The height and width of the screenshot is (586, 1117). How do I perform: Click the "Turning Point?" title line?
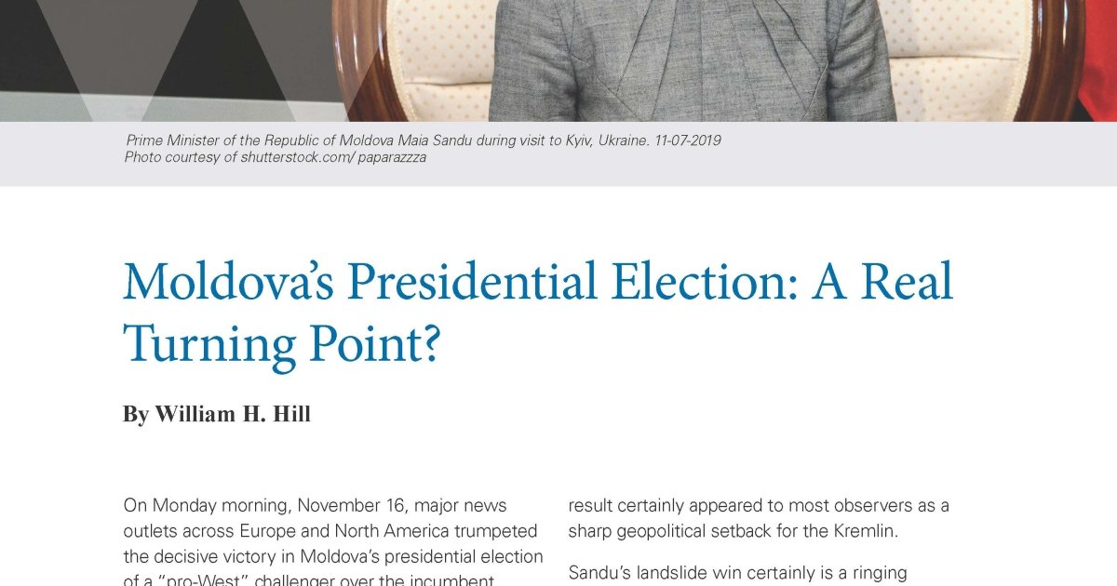click(280, 343)
